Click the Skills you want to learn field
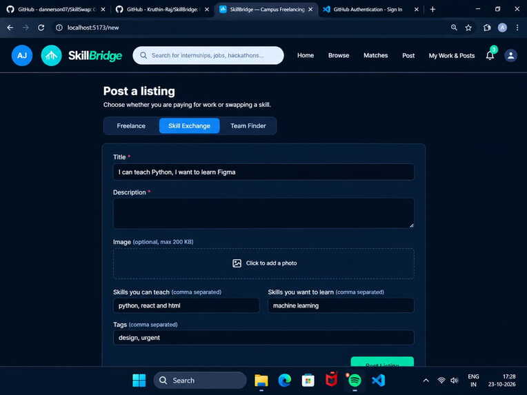The height and width of the screenshot is (395, 527). pyautogui.click(x=341, y=305)
